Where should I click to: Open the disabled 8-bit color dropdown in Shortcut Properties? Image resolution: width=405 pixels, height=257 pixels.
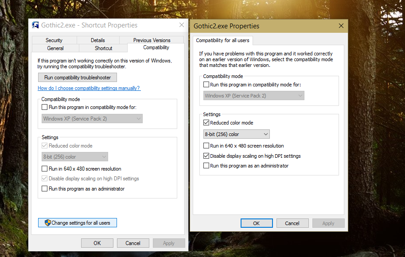pyautogui.click(x=74, y=156)
